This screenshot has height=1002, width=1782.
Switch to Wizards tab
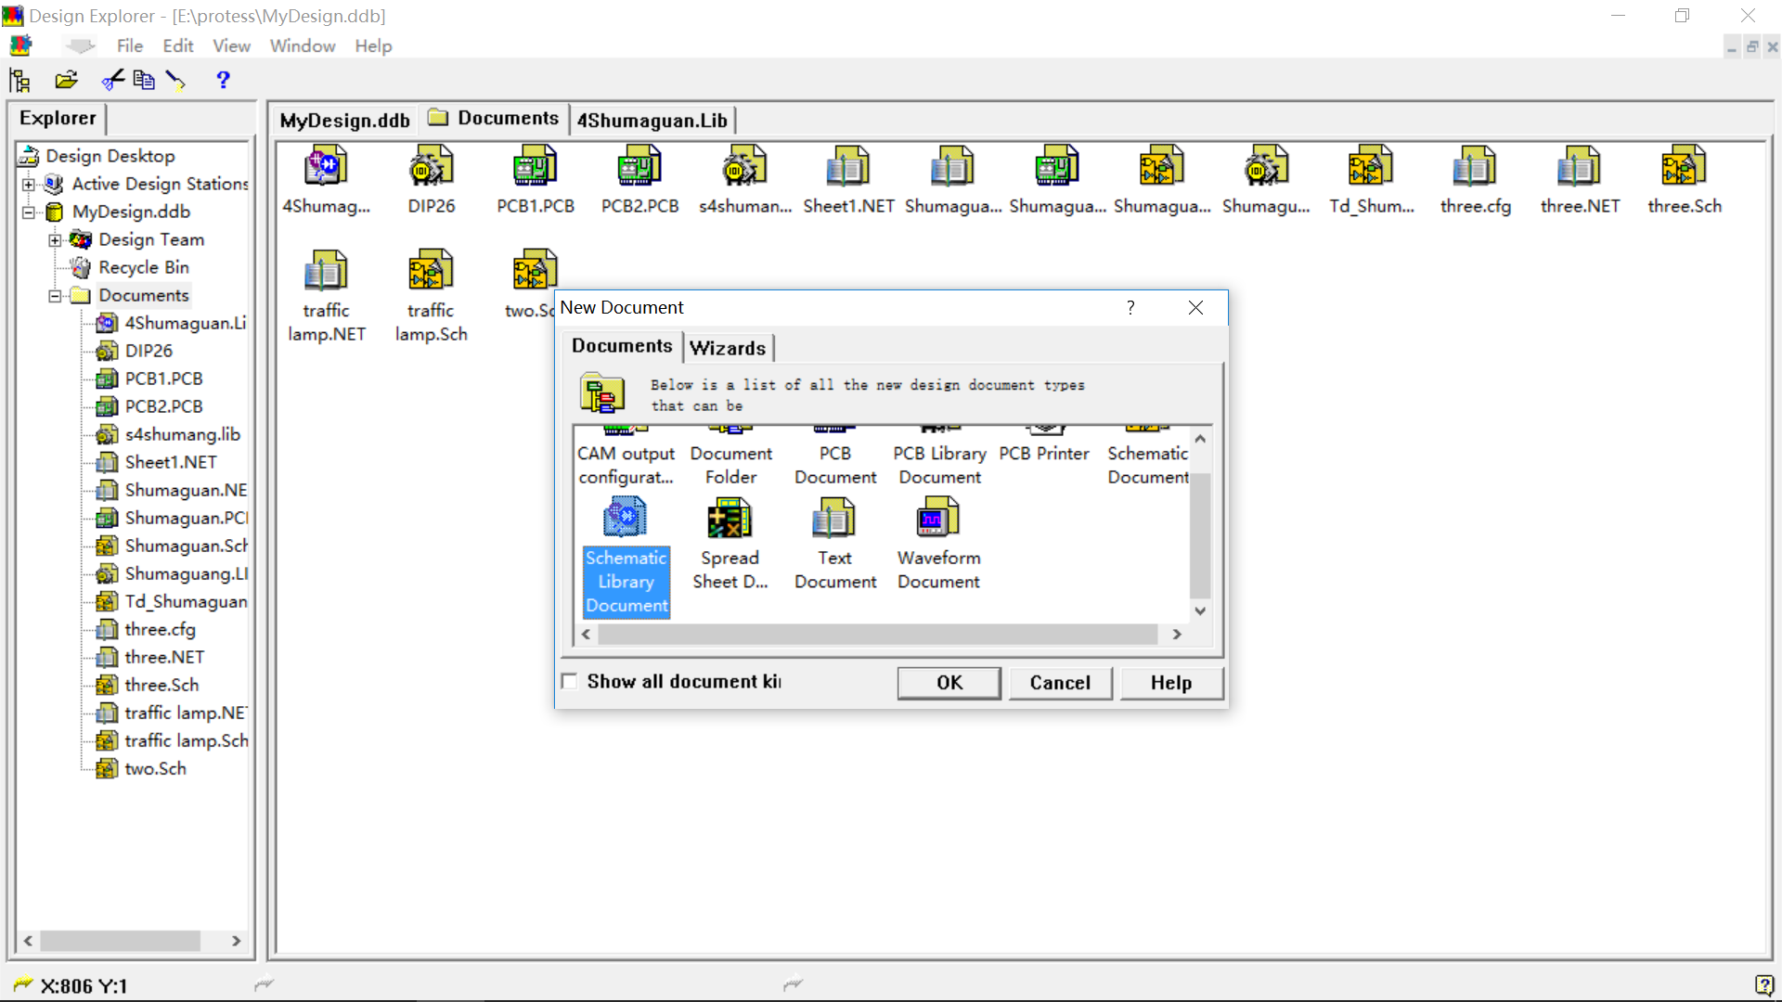(x=727, y=348)
